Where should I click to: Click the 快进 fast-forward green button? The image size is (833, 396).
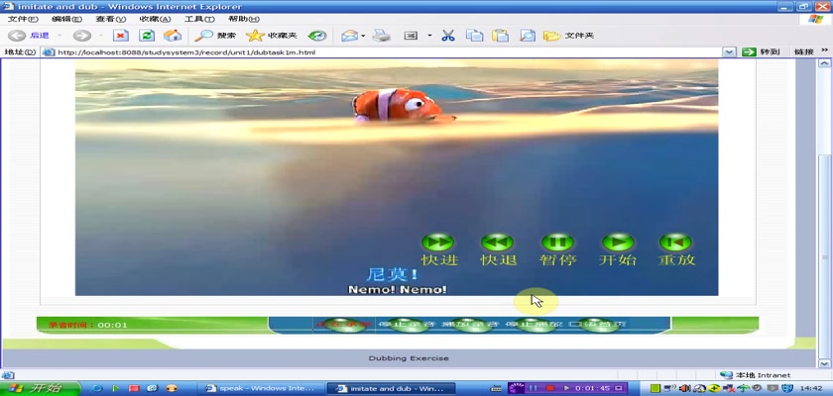pos(437,243)
